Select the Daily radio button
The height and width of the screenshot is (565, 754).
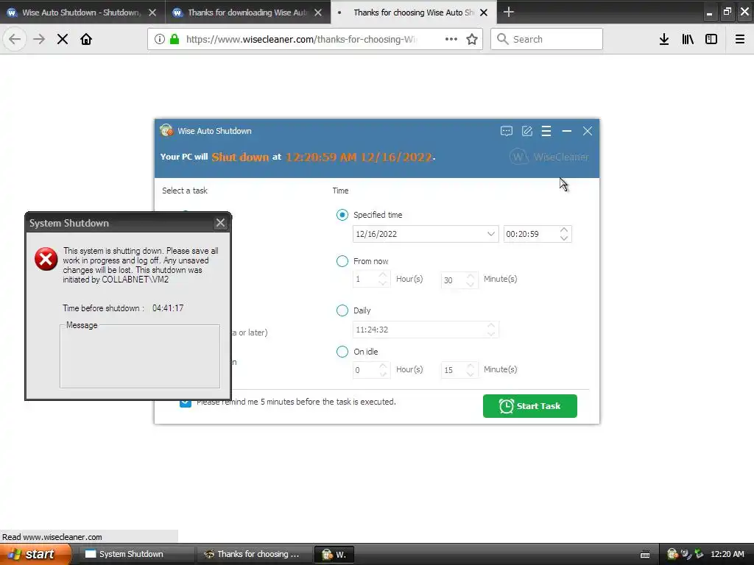click(342, 310)
